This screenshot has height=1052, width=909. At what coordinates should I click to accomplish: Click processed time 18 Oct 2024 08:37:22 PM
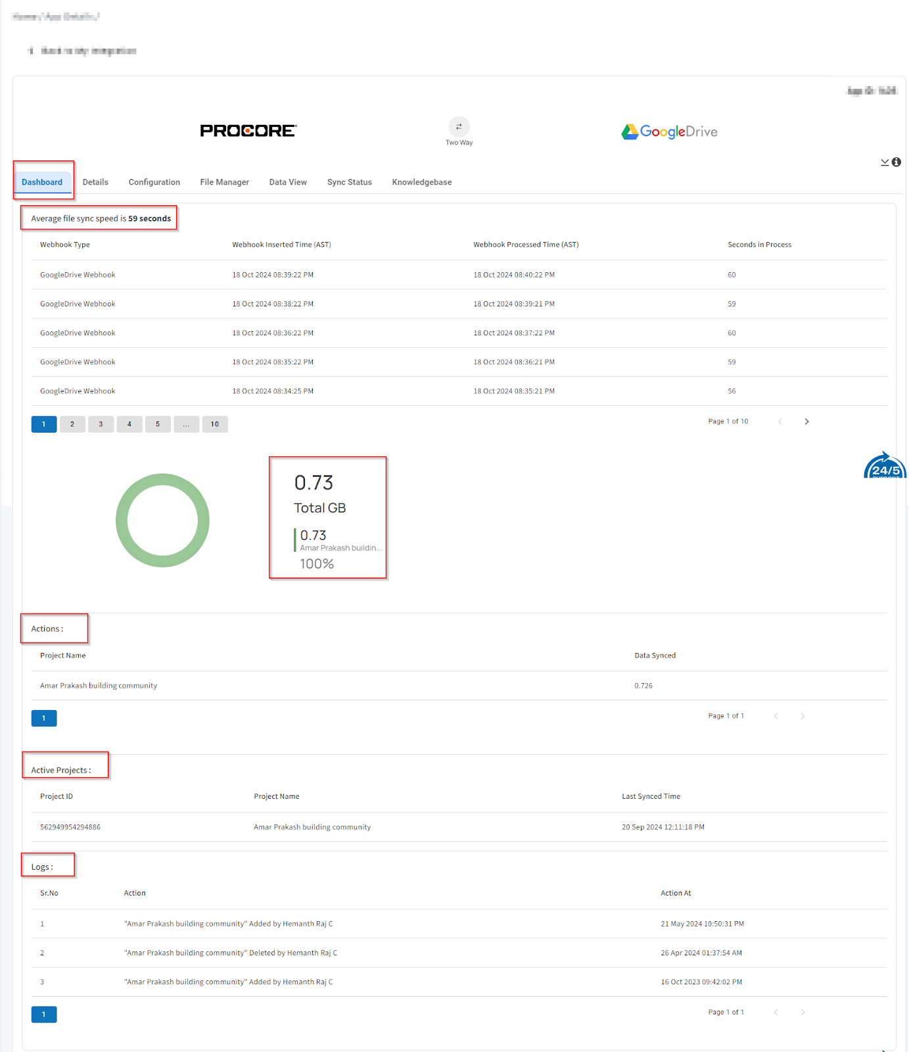pyautogui.click(x=514, y=333)
